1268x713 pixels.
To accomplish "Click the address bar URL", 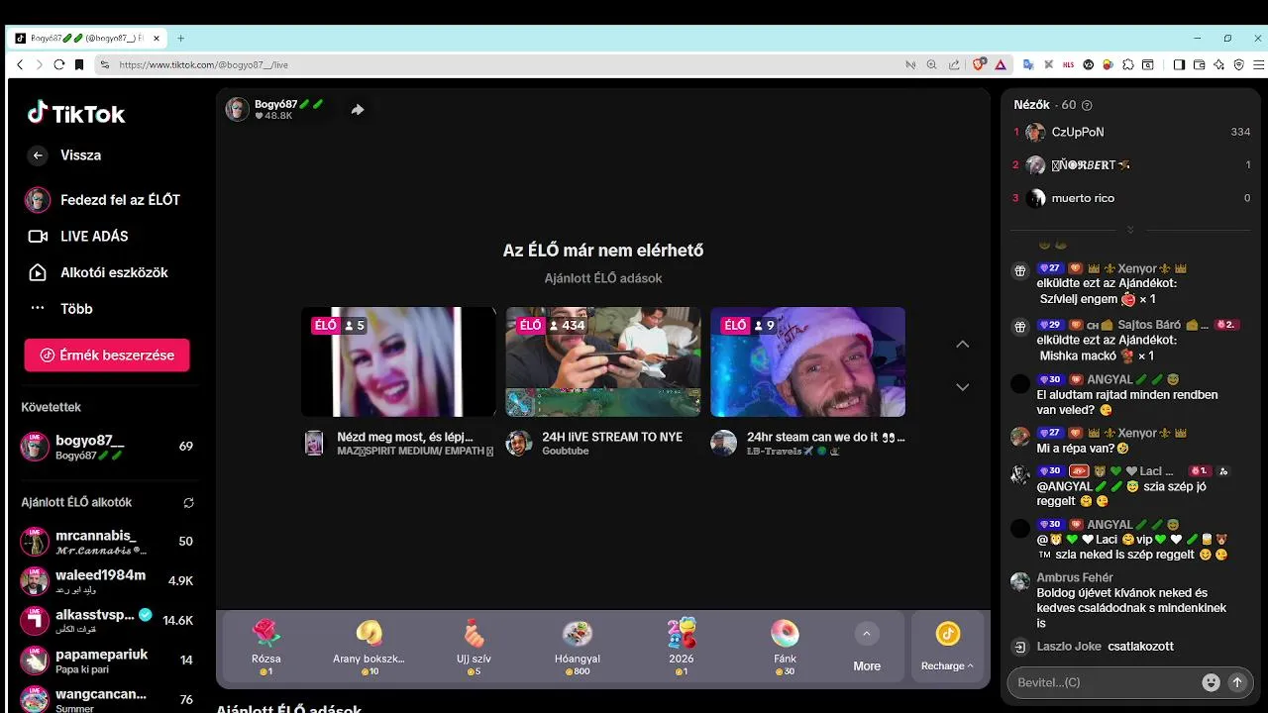I will (203, 64).
